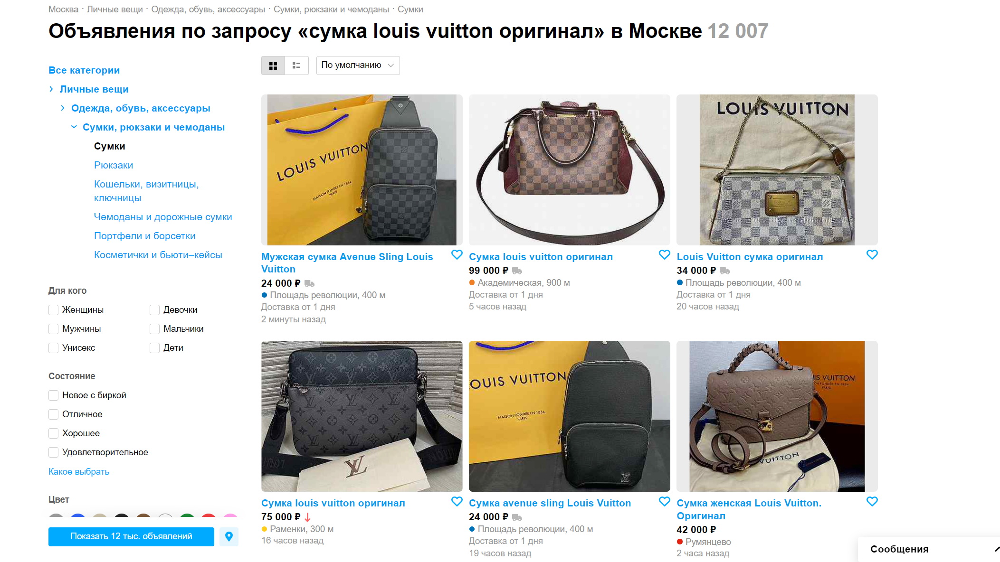Heart the Сумка женская Louis Vuitton listing

(x=872, y=501)
